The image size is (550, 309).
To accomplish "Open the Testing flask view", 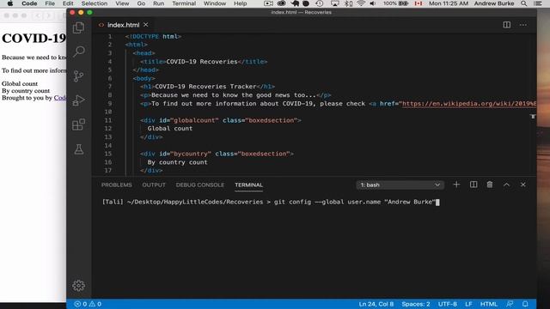I will [x=78, y=149].
